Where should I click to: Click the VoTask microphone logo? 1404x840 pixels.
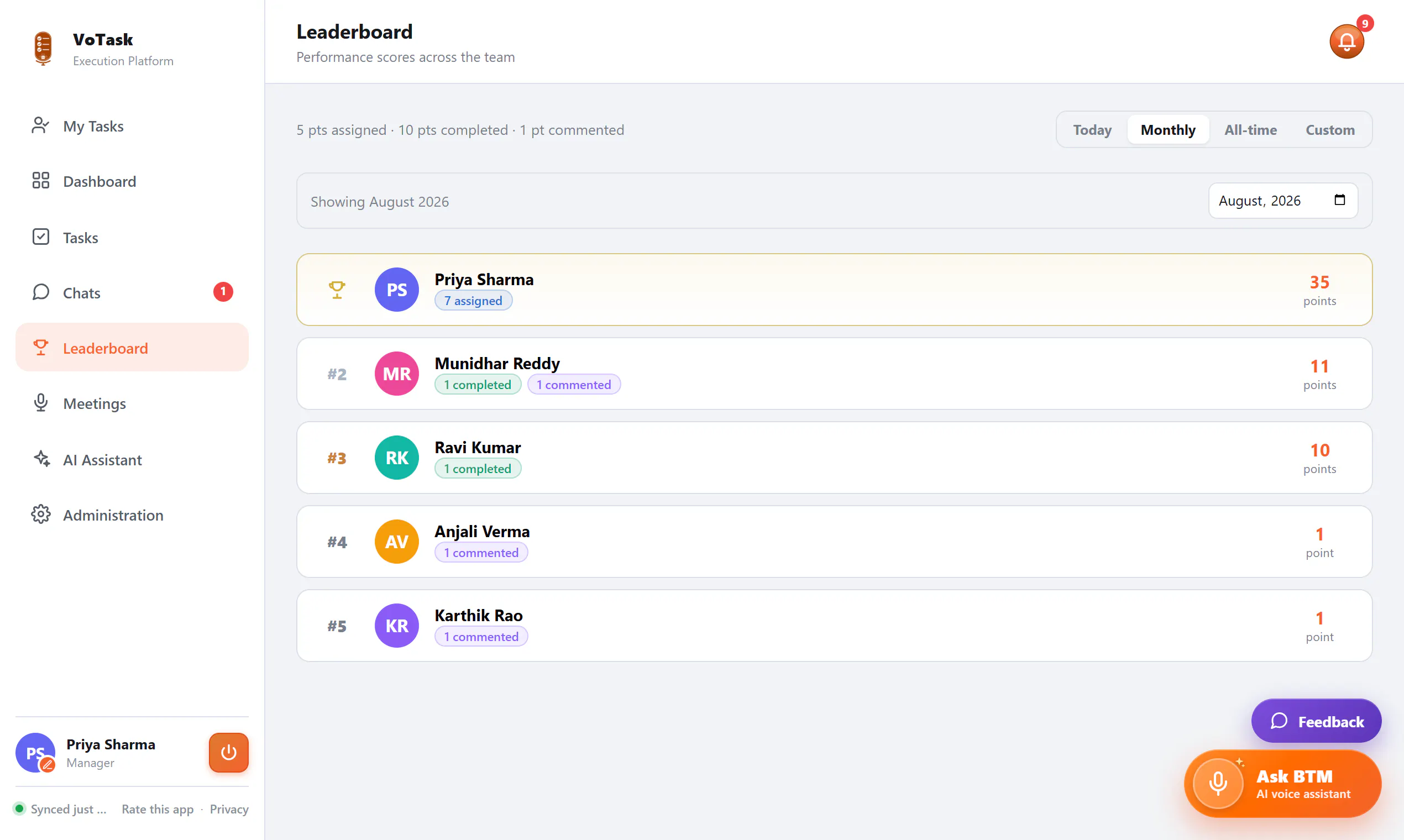pyautogui.click(x=43, y=48)
